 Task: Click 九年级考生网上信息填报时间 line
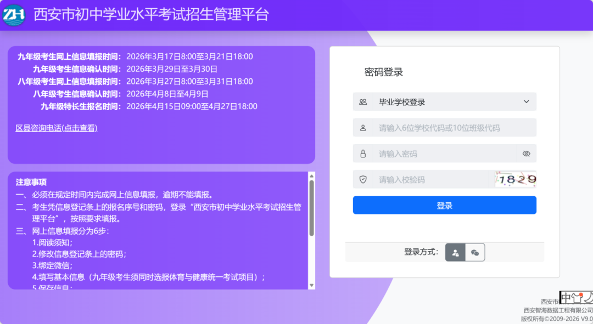(x=135, y=56)
